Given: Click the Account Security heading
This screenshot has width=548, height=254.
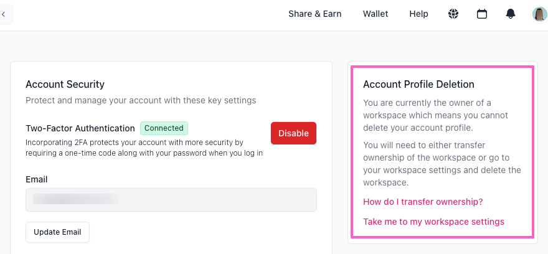Looking at the screenshot, I should pyautogui.click(x=65, y=84).
